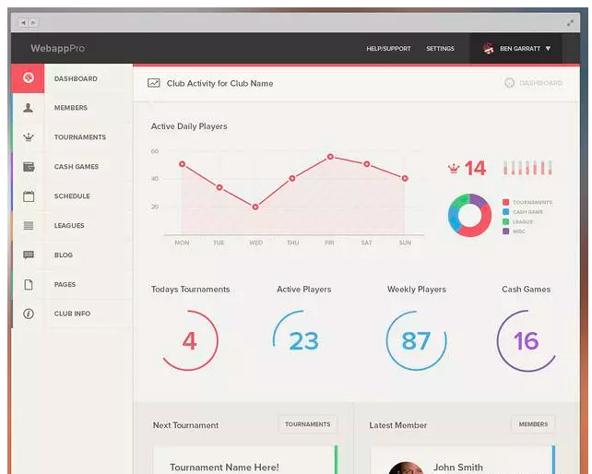Open the Help/Support menu item
Viewport: 592px width, 474px height.
pyautogui.click(x=388, y=48)
